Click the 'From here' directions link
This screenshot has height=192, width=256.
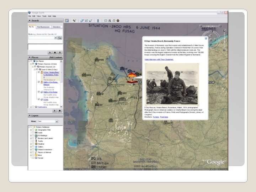pyautogui.click(x=164, y=117)
